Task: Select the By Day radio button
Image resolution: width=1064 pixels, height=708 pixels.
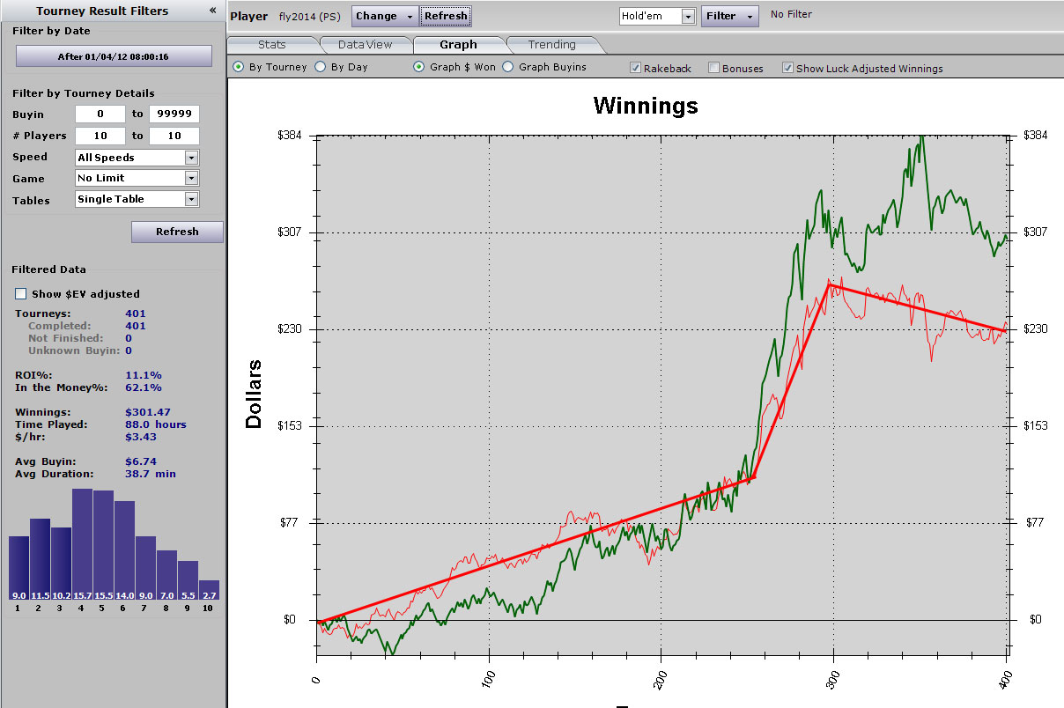Action: click(x=321, y=67)
